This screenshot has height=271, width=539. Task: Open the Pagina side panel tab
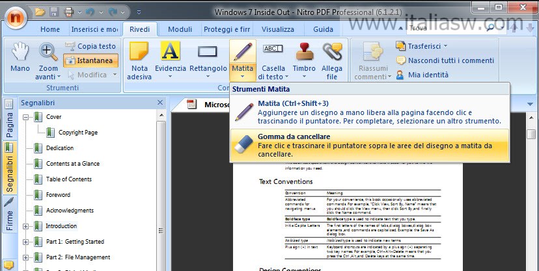coord(9,119)
